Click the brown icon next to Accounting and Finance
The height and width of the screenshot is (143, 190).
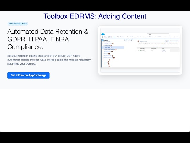click(113, 43)
